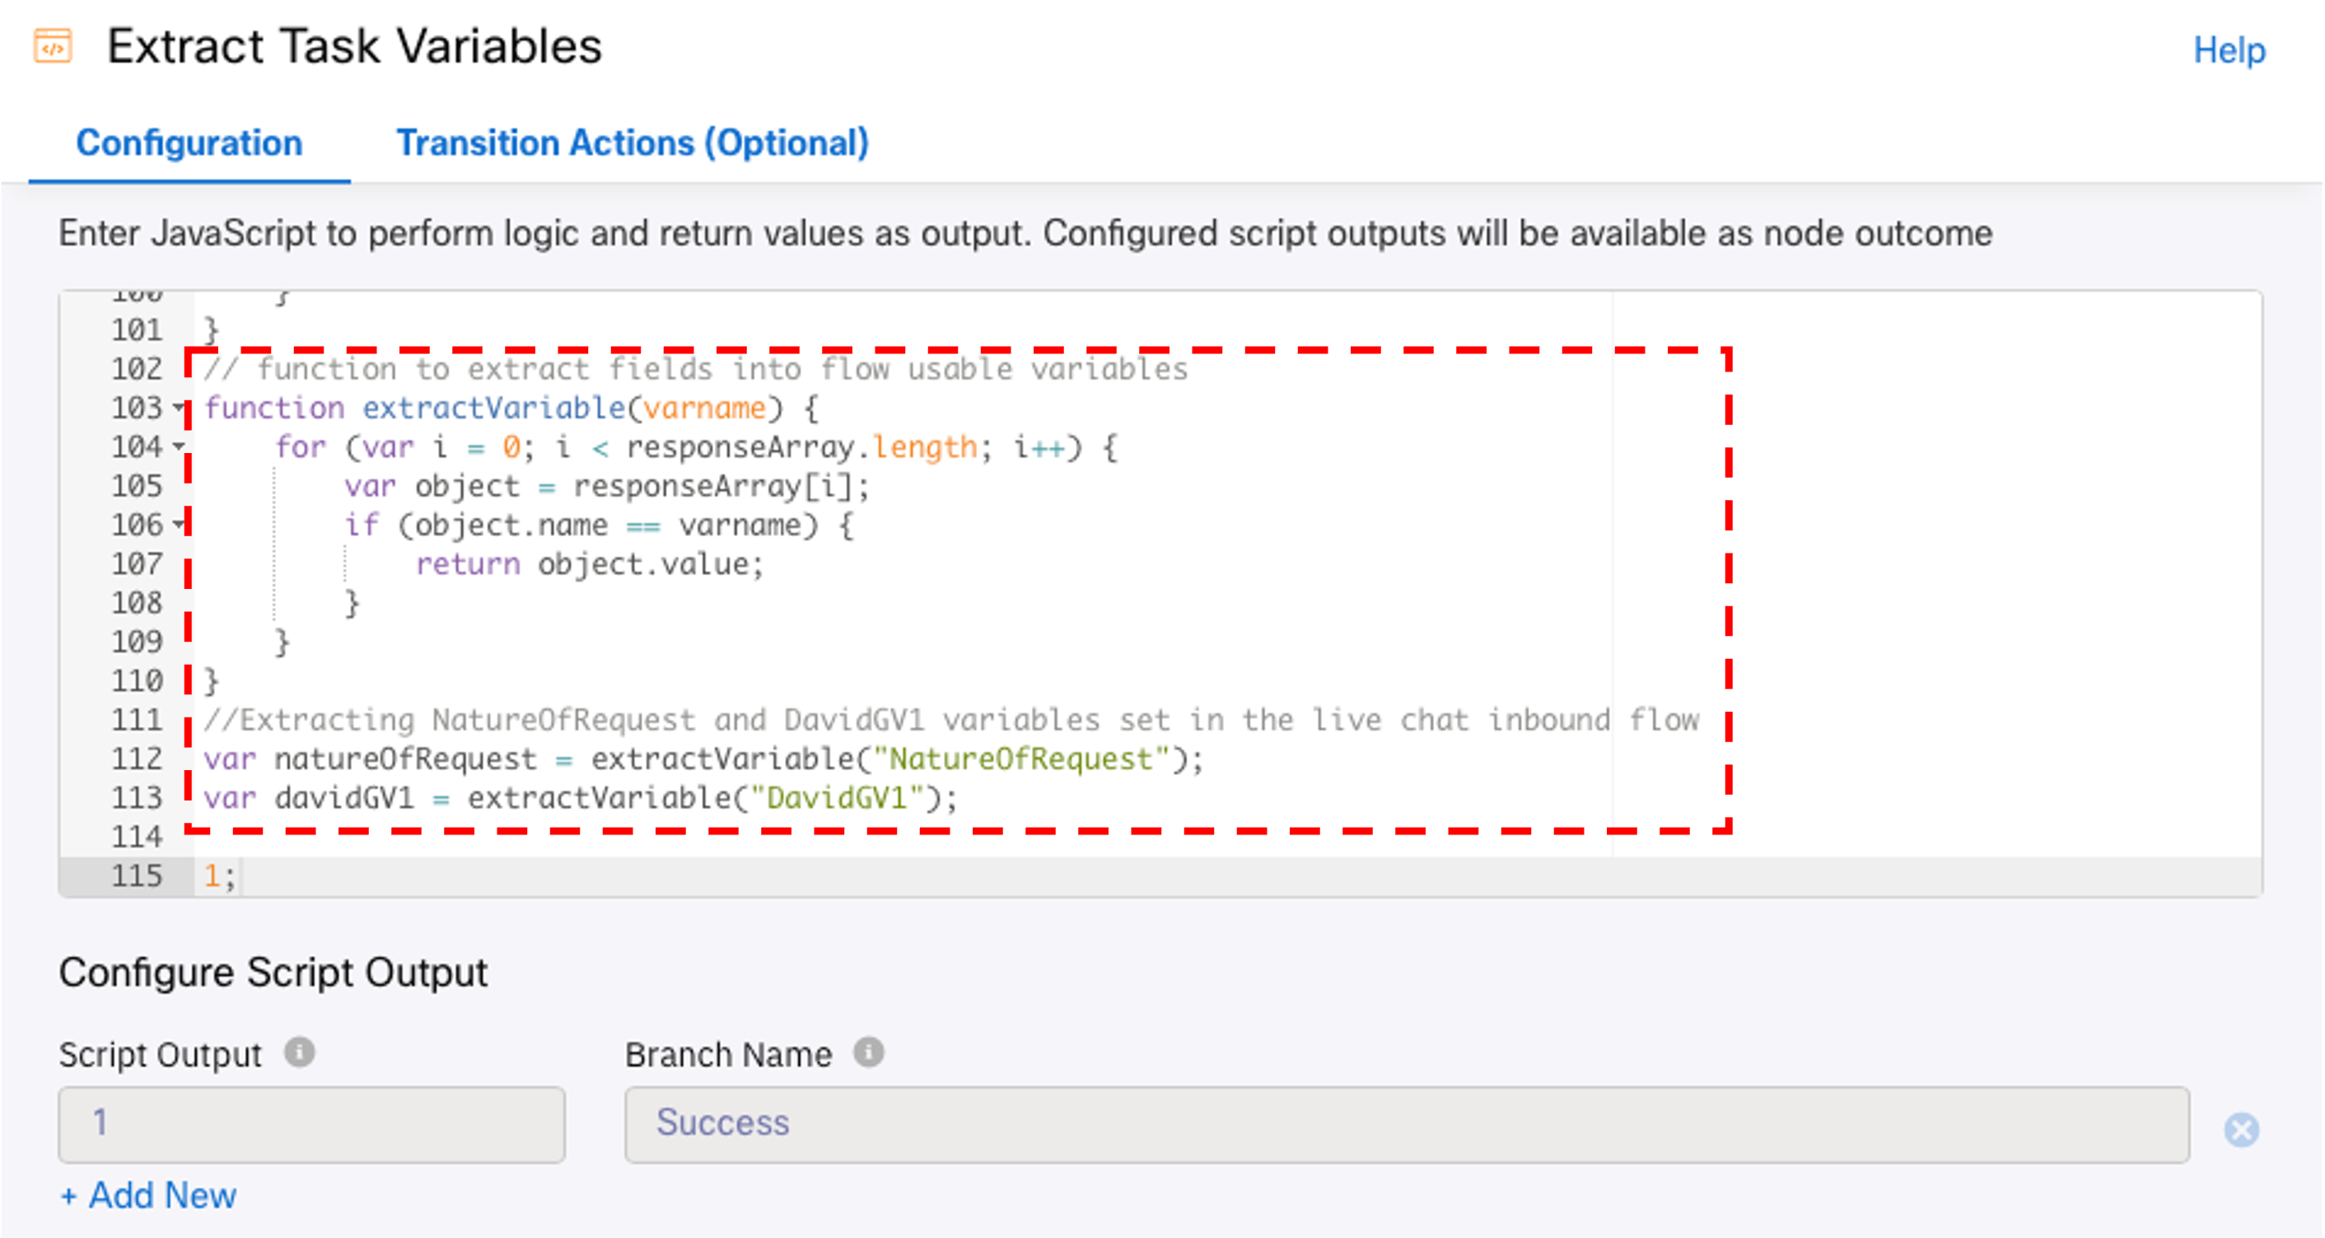Click the Configure Script Output heading

click(x=273, y=973)
